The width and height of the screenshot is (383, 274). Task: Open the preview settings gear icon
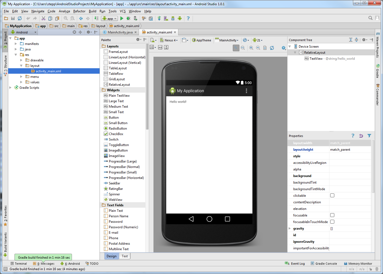coord(283,48)
